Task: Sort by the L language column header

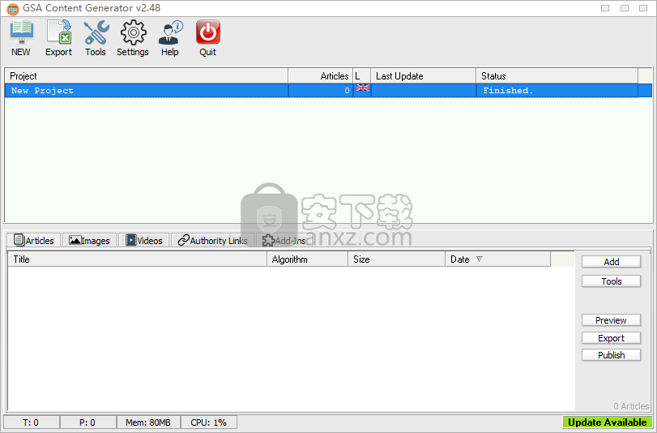Action: 361,76
